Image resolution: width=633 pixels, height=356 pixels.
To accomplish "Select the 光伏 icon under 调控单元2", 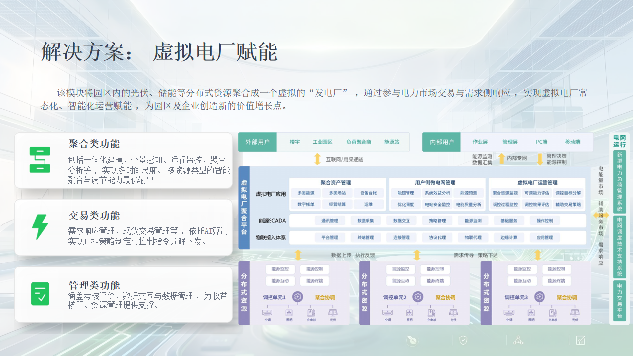I will tap(453, 312).
